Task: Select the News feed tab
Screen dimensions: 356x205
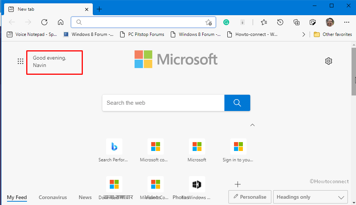Action: [85, 197]
